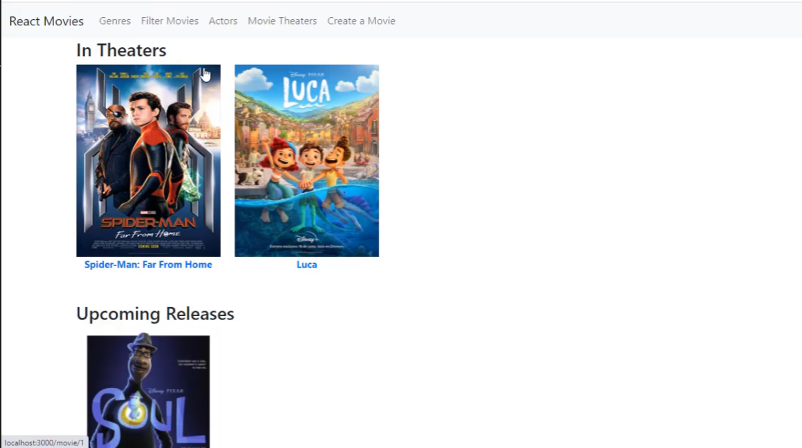Click the React Movies brand link

(x=46, y=21)
